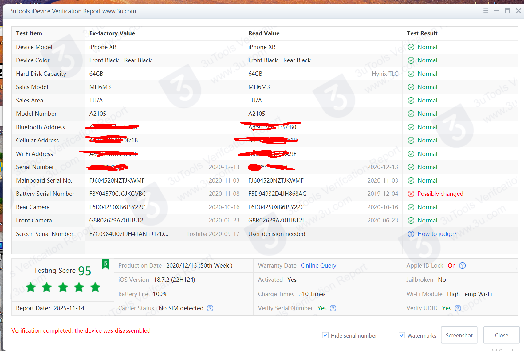The width and height of the screenshot is (524, 351).
Task: Select the iOS Version 18.7.2 (22H124) value
Action: 174,280
